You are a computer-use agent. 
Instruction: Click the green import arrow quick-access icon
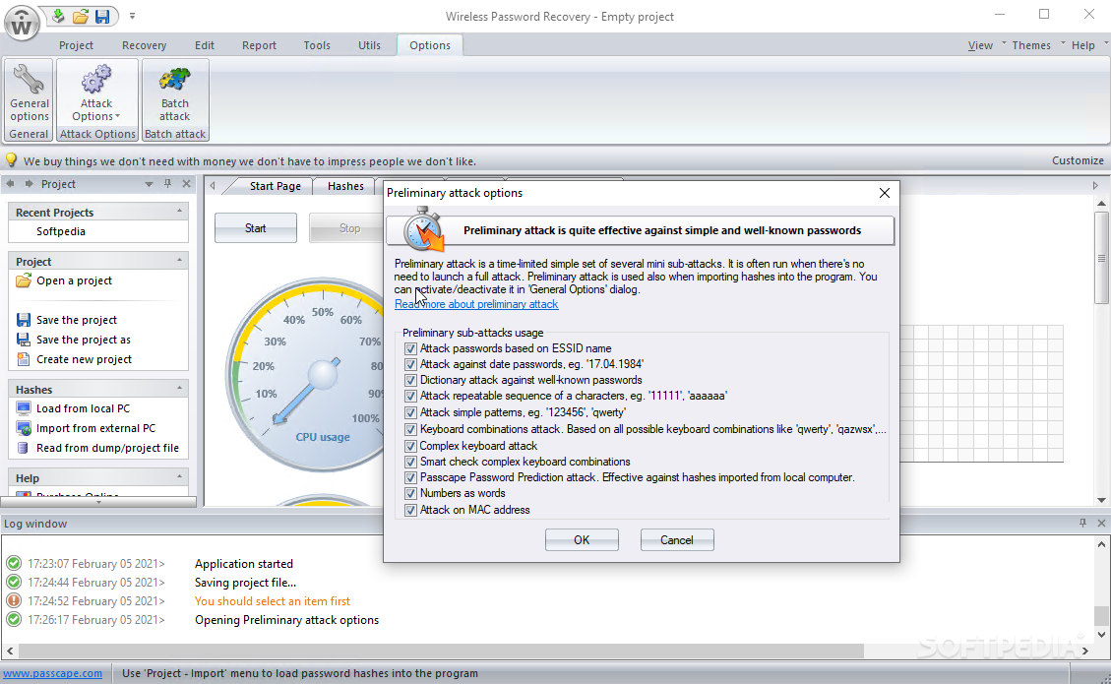(x=59, y=16)
